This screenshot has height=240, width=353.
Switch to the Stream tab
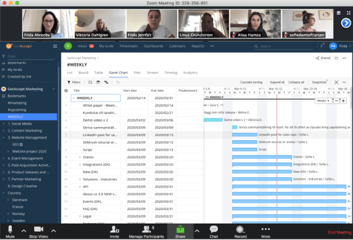click(152, 72)
